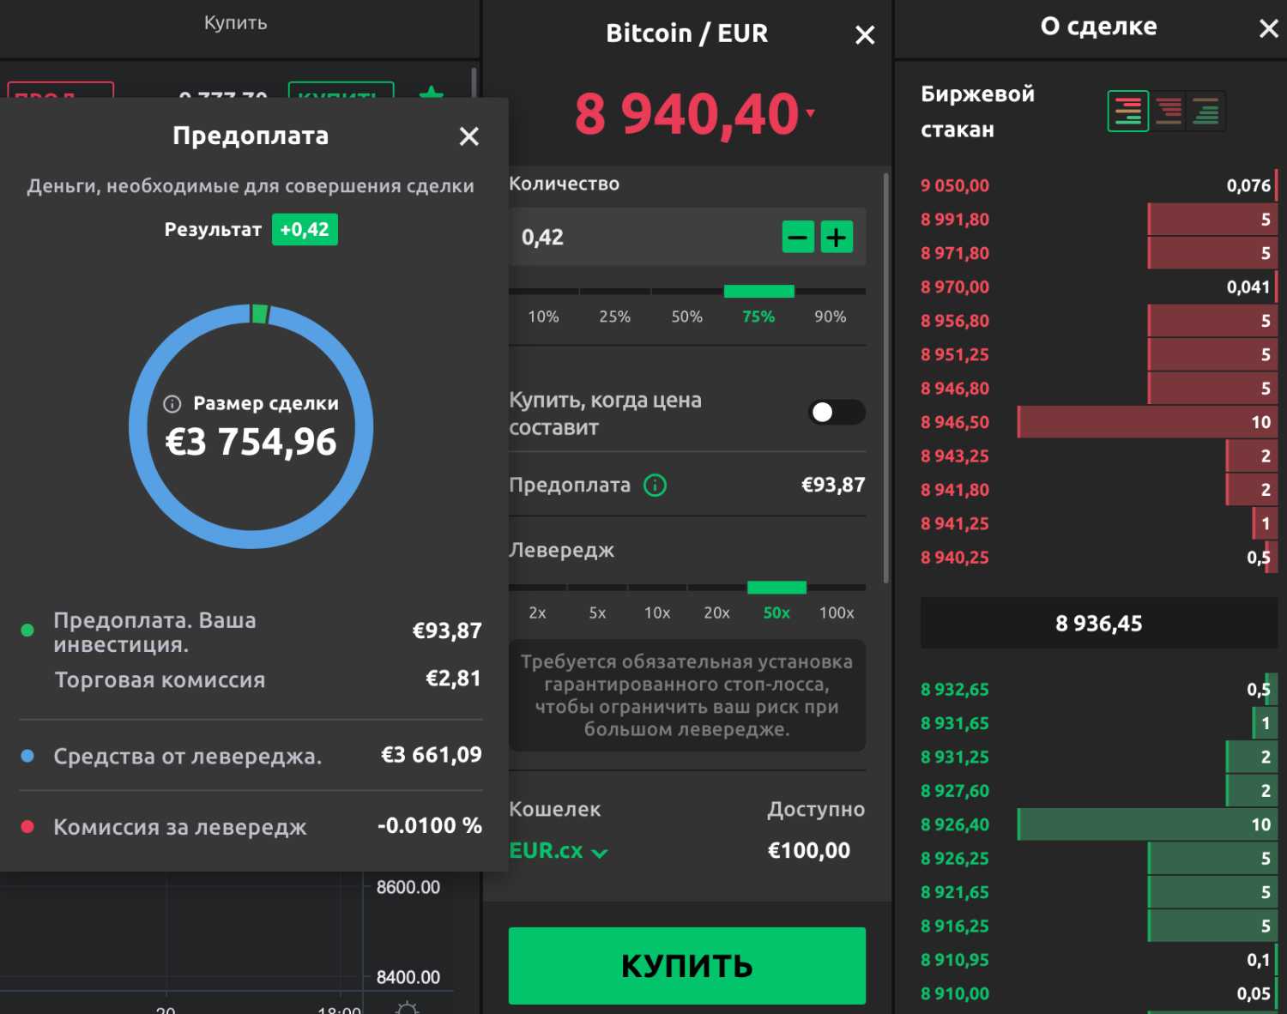This screenshot has width=1287, height=1014.
Task: Select 50x leverage option
Action: point(776,613)
